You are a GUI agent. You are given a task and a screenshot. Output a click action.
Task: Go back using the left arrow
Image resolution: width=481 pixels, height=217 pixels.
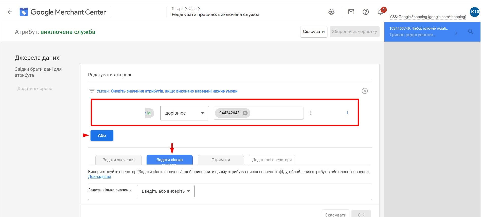(x=10, y=12)
